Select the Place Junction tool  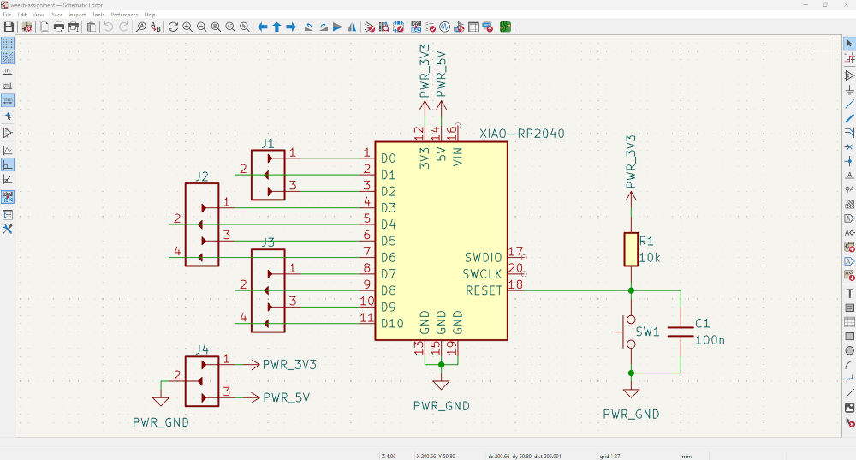tap(849, 161)
